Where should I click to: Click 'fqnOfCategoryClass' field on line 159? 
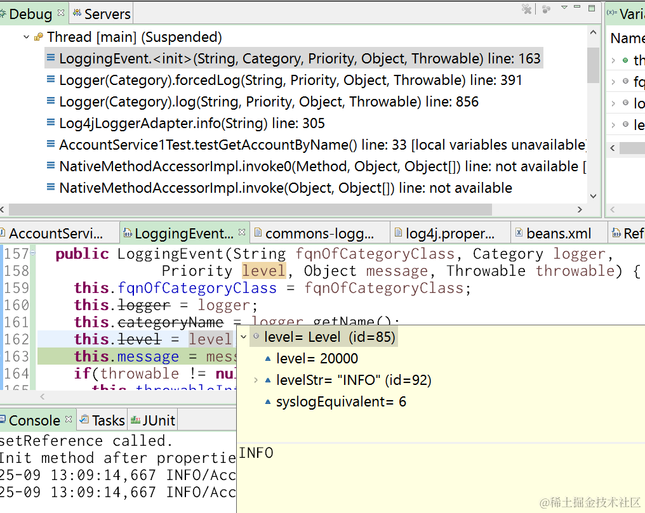[197, 289]
